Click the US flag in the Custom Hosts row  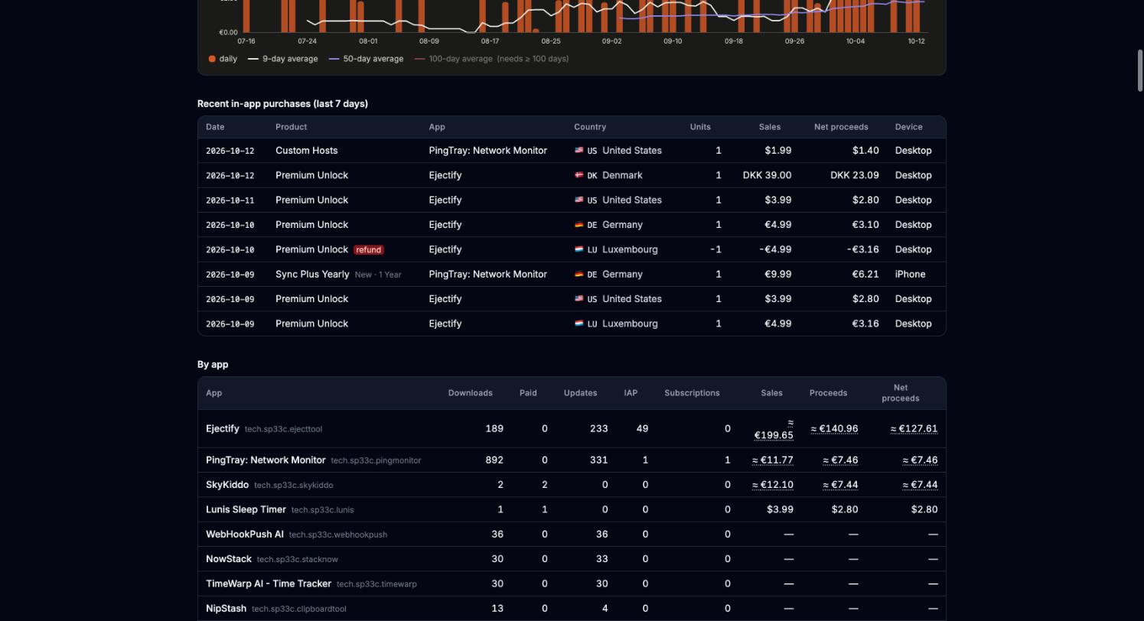[579, 151]
